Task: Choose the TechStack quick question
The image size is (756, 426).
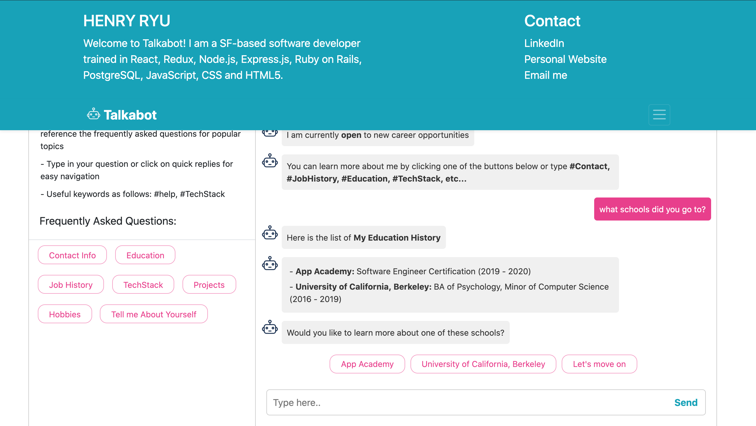Action: 143,285
